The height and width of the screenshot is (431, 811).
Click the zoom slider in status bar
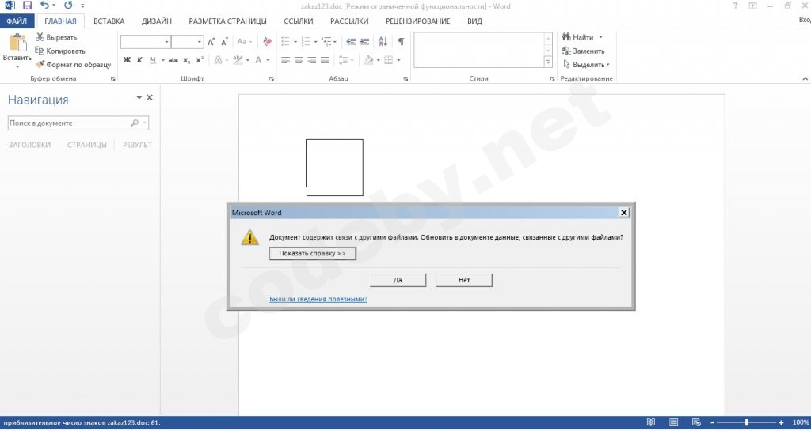coord(746,422)
